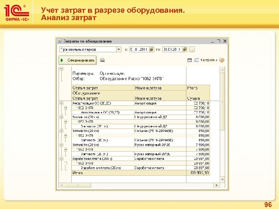Viewport: 279px width, 209px height.
Task: Maximize the Затраты по оборудованию window
Action: (x=219, y=41)
